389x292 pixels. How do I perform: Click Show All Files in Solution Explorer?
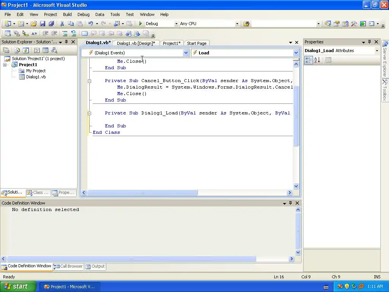(17, 51)
